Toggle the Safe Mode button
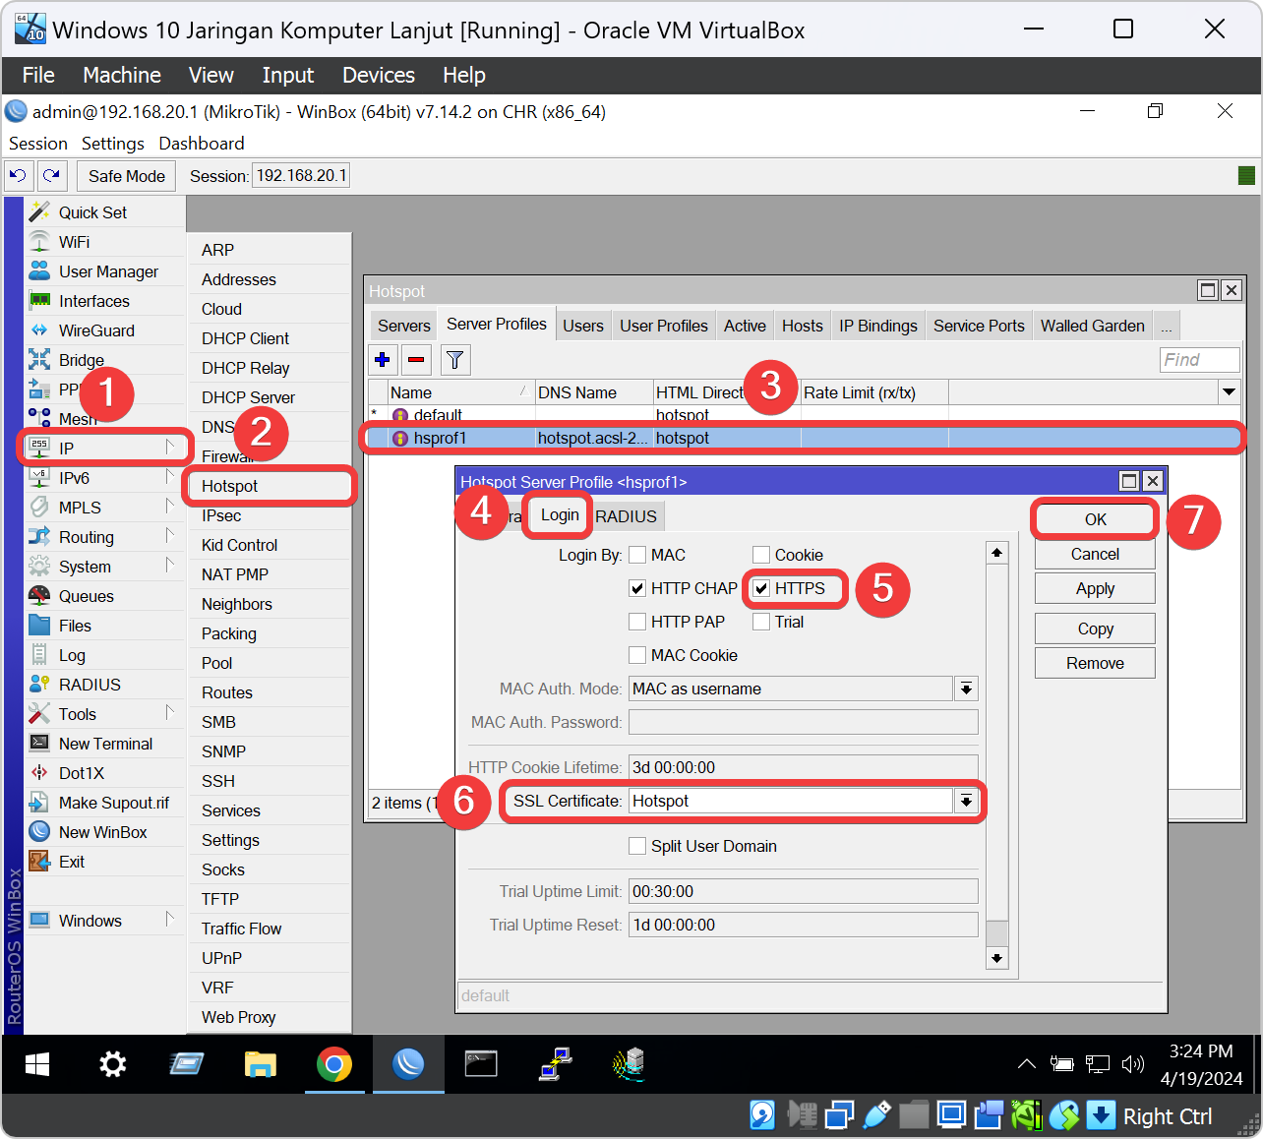Screen dimensions: 1263x1139 (x=126, y=176)
